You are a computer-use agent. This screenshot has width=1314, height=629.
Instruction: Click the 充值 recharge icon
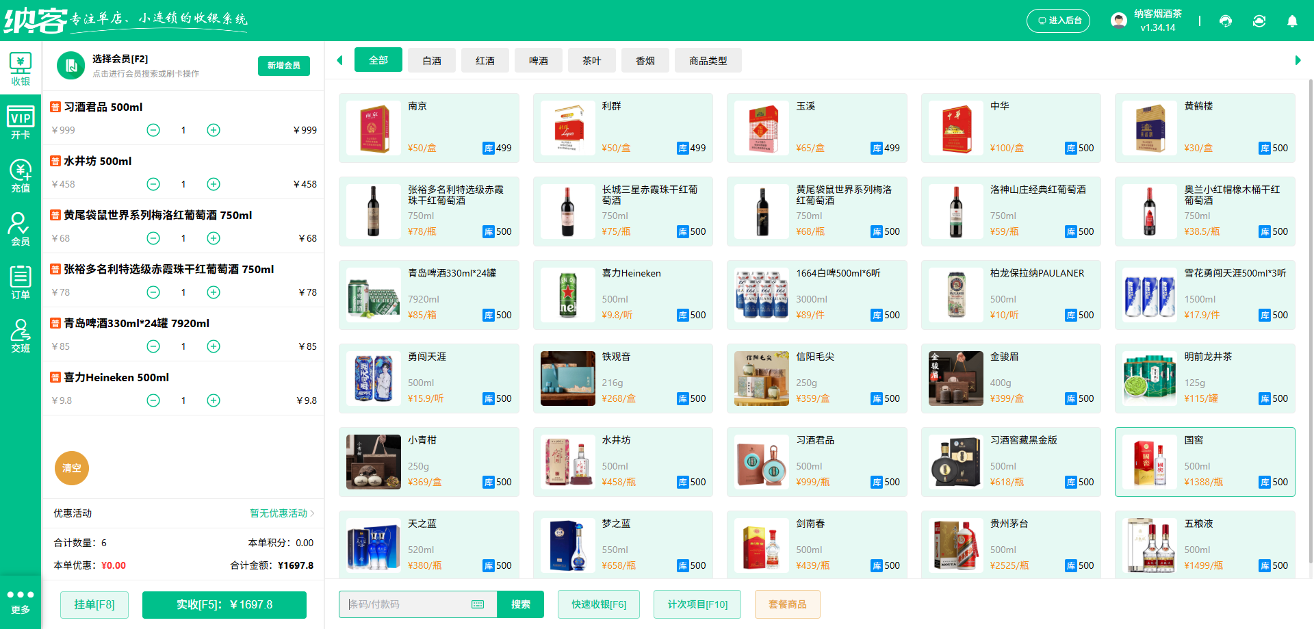(21, 176)
